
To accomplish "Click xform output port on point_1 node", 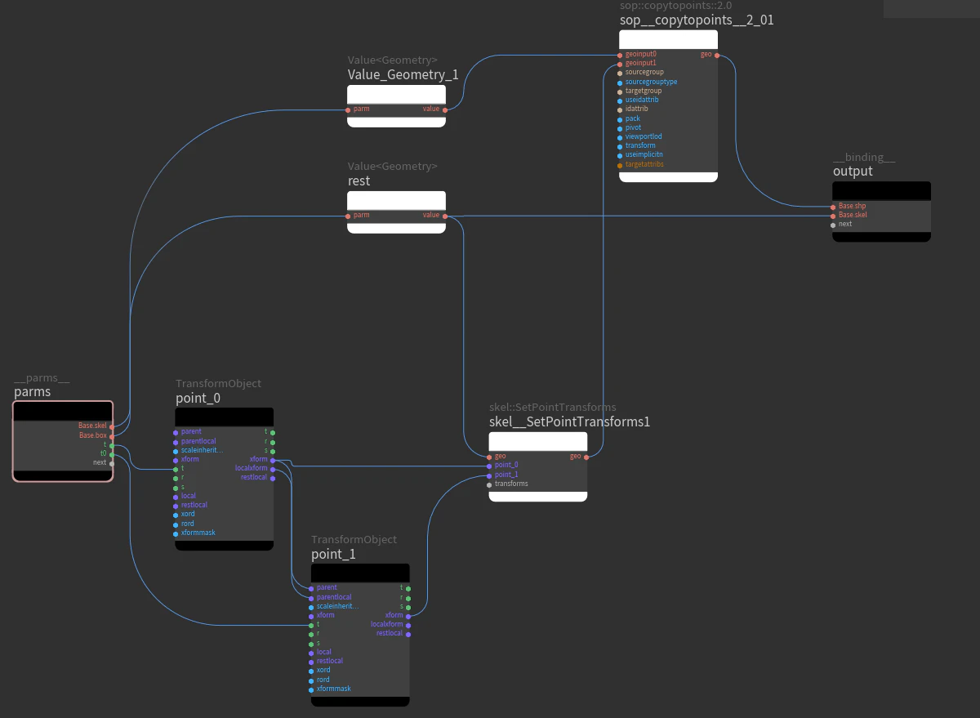I will pos(408,616).
